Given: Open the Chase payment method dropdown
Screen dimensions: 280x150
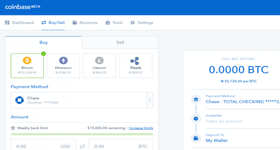Looking at the screenshot, I should click(x=82, y=100).
